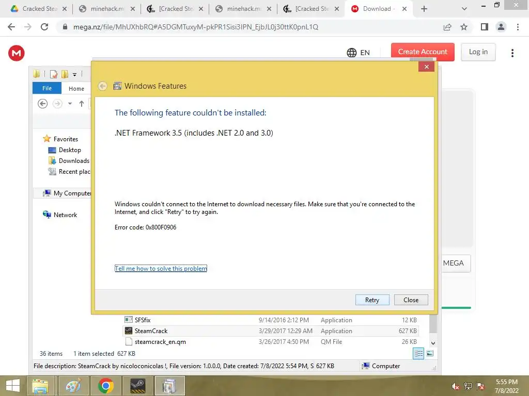
Task: Open Chrome's three-dot menu
Action: [x=518, y=27]
